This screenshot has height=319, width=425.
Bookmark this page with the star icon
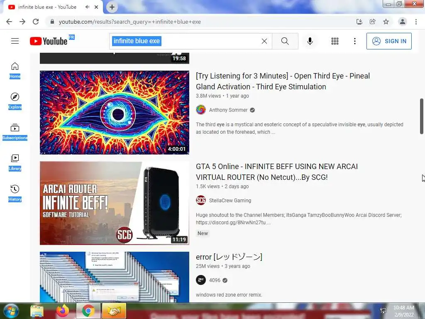point(386,22)
